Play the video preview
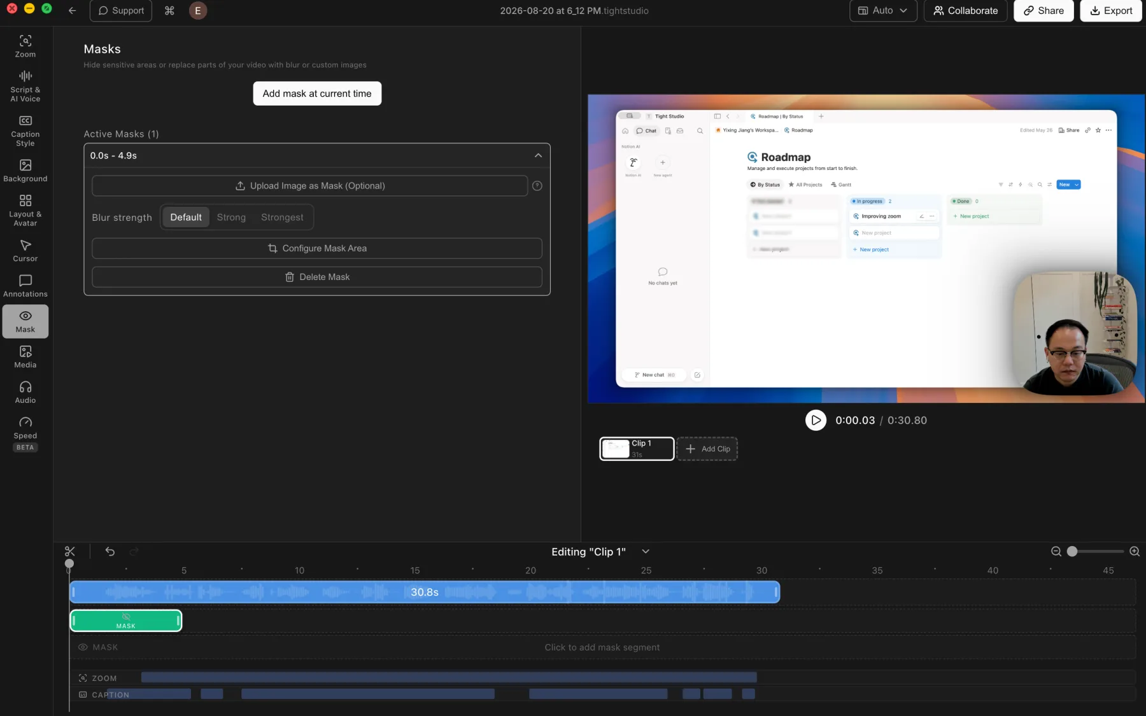The height and width of the screenshot is (716, 1146). pos(816,420)
